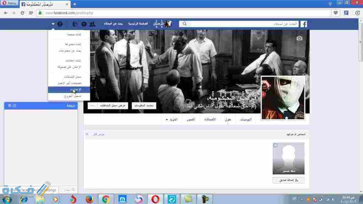Click the green security lock in address bar
Viewport: 363px width, 204px height.
tap(40, 13)
